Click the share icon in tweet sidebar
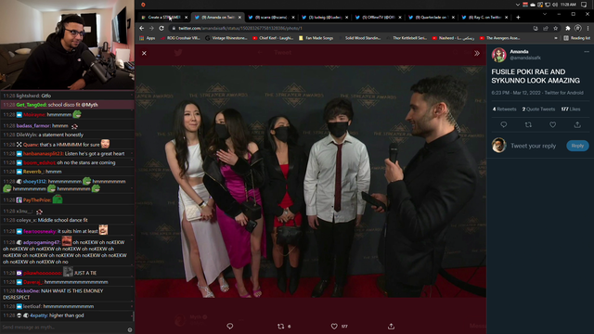Image resolution: width=594 pixels, height=334 pixels. point(577,124)
